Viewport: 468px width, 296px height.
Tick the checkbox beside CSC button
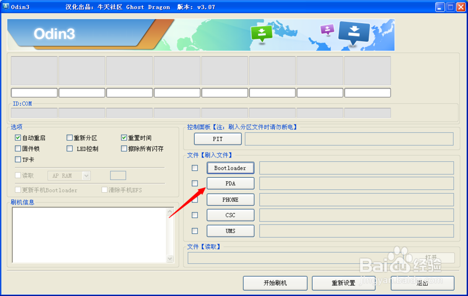[x=195, y=215]
